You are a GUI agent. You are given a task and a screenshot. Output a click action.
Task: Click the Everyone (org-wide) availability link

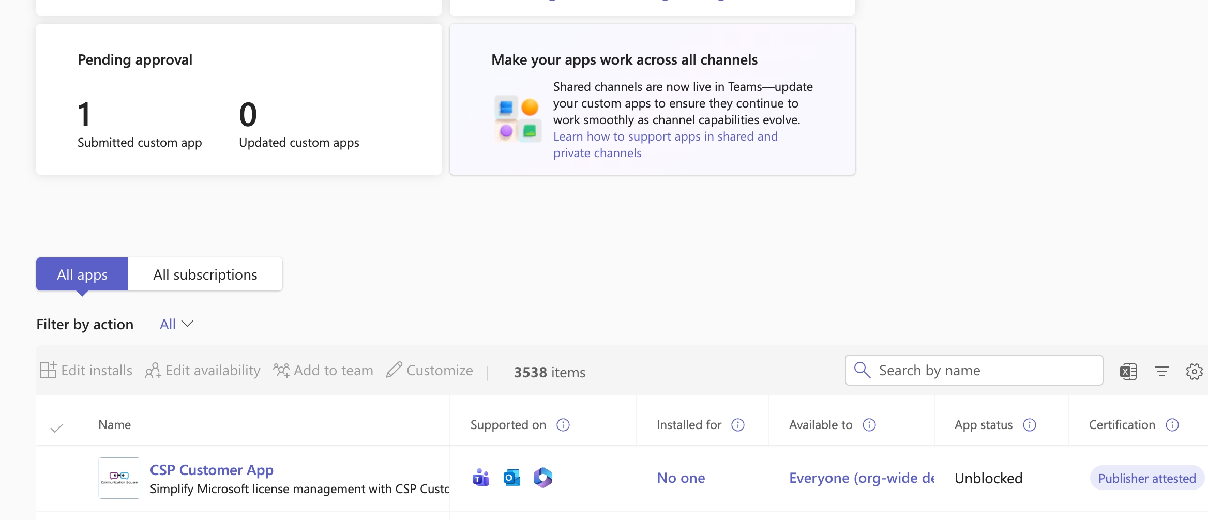coord(862,478)
